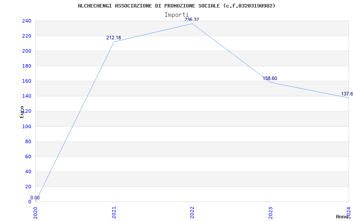This screenshot has width=353, height=221.
Task: Select the 236.32 data label
Action: 192,19
